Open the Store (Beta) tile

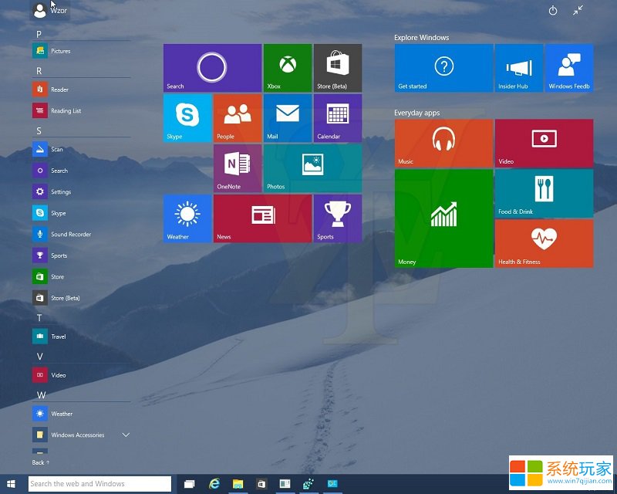tap(338, 68)
